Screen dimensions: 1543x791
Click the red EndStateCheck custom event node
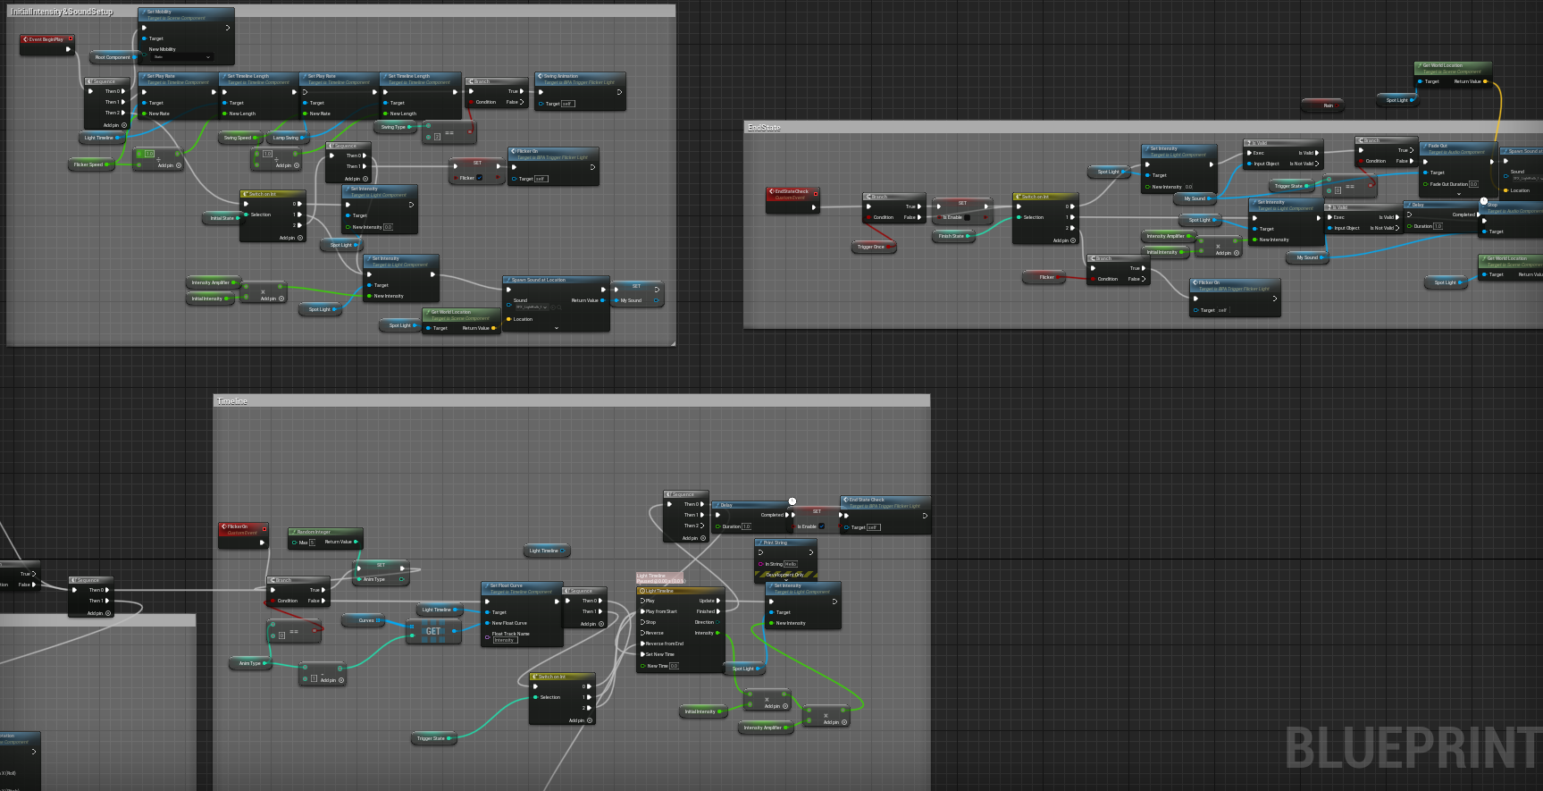coord(791,191)
